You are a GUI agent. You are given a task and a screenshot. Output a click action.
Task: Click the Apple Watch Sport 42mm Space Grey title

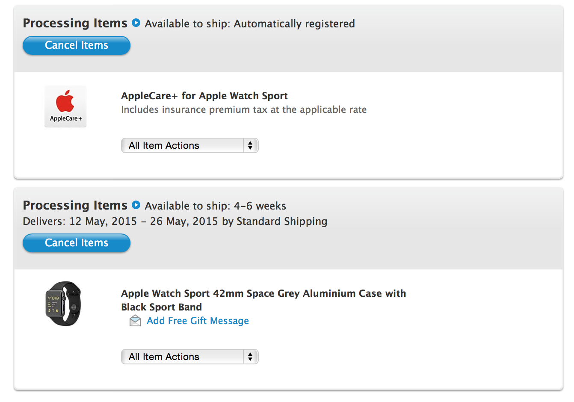point(263,300)
